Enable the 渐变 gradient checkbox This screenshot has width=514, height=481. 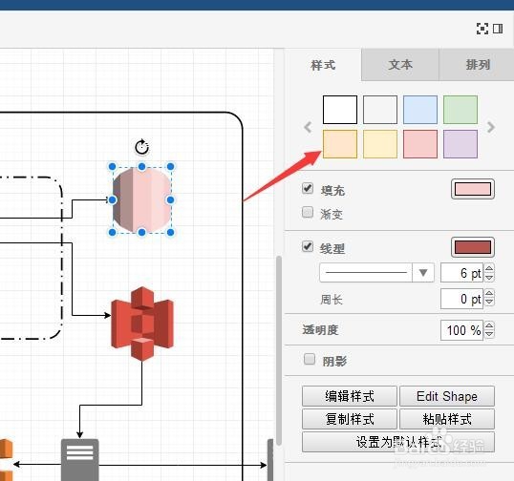(x=308, y=212)
